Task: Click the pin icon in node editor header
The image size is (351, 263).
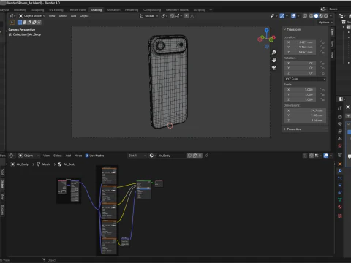Action: click(206, 156)
